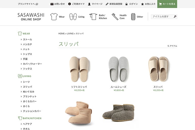Click the info guide icon
Viewport: 195px width, 130px height.
click(70, 4)
